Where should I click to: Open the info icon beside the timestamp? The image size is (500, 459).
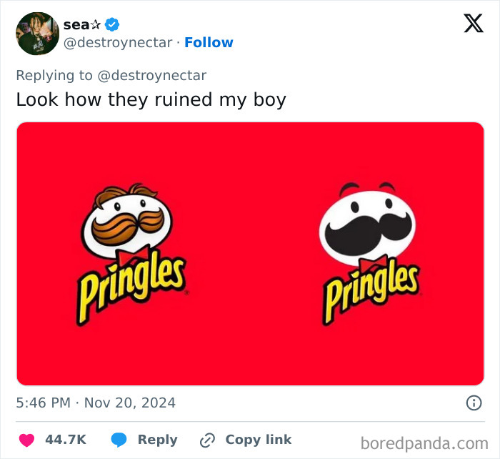coord(474,403)
